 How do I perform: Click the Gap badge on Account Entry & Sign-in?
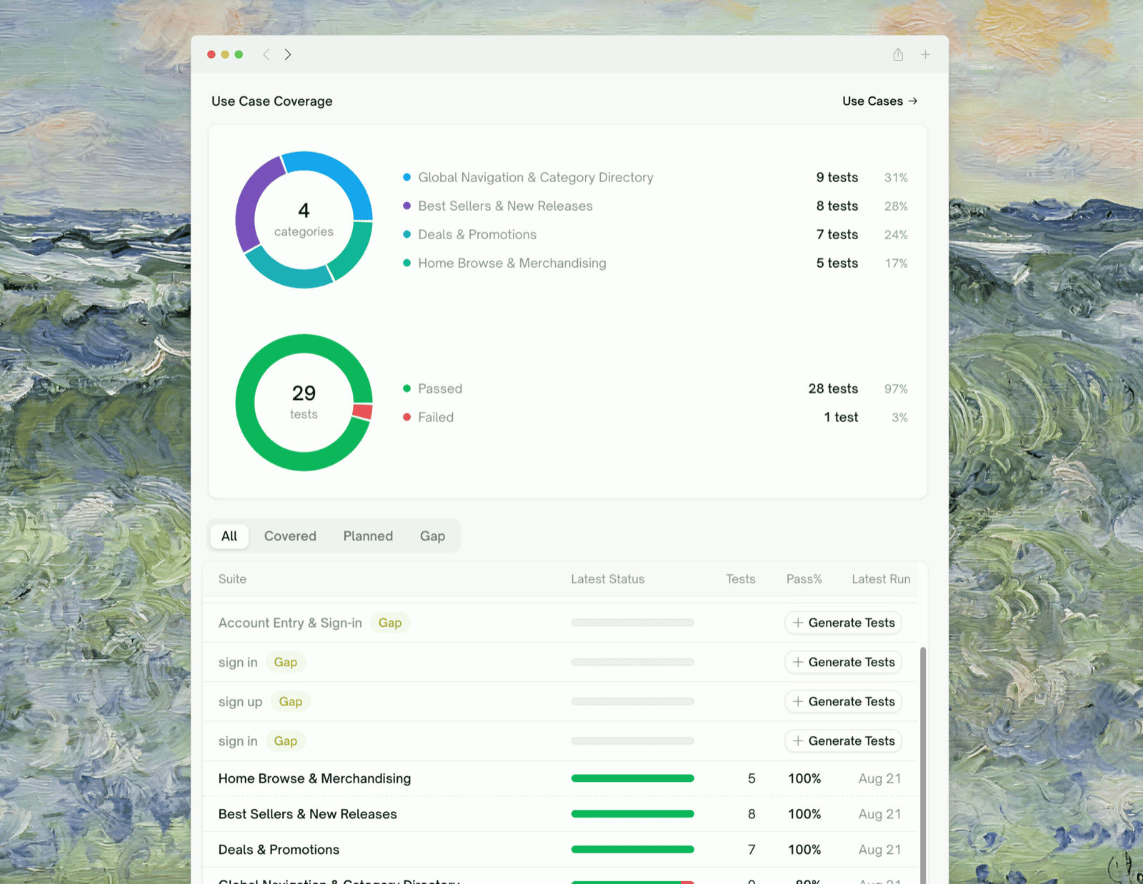(390, 623)
